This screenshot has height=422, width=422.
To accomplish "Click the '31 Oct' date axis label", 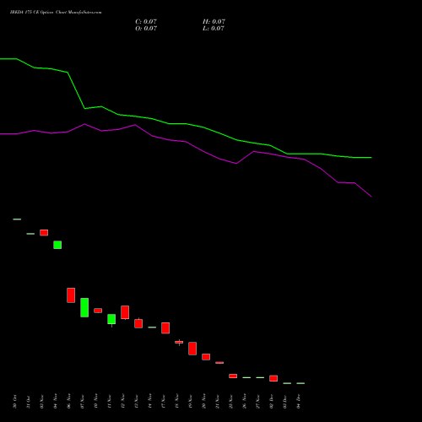I will coord(29,402).
